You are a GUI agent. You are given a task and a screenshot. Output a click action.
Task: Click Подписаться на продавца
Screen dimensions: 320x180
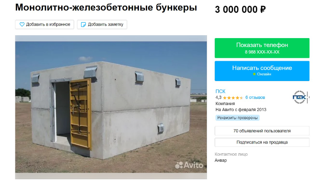262,142
